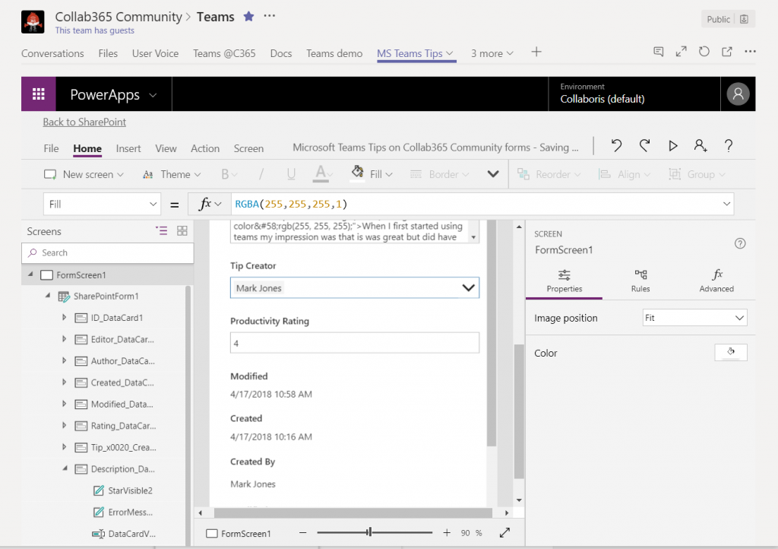The height and width of the screenshot is (549, 778).
Task: Click the Productivity Rating input field
Action: [355, 343]
